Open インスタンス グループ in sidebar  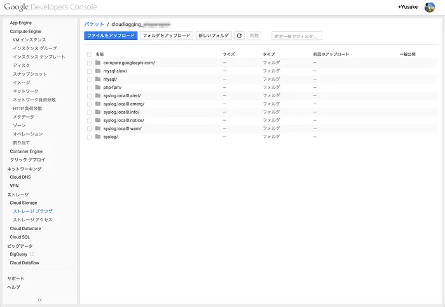coord(34,48)
